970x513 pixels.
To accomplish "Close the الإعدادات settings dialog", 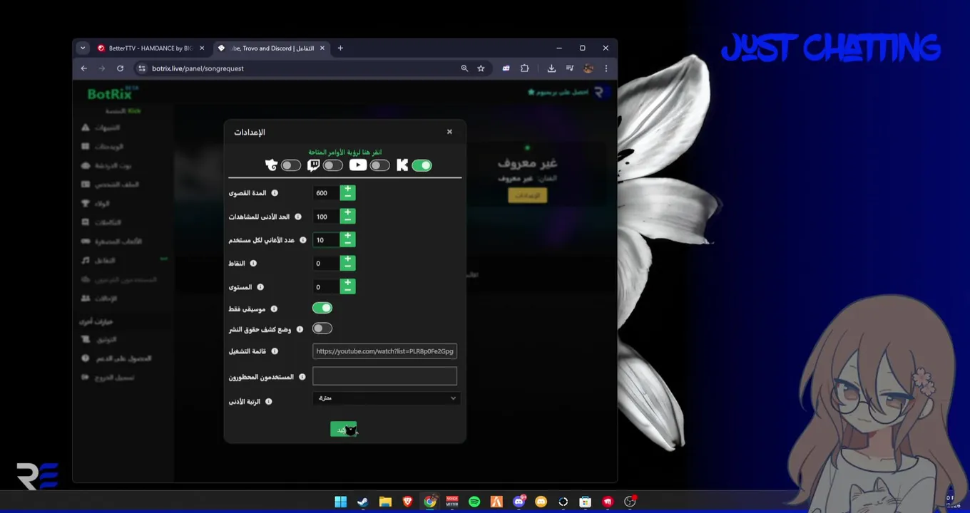I will click(449, 132).
